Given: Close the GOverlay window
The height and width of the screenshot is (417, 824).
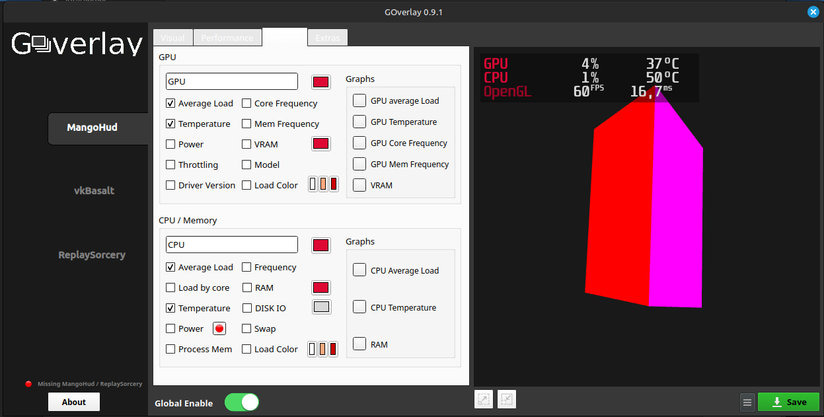Looking at the screenshot, I should 813,12.
